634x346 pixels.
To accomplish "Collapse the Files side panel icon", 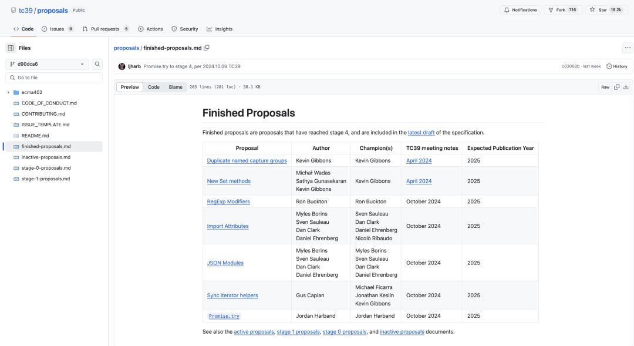I will [11, 48].
